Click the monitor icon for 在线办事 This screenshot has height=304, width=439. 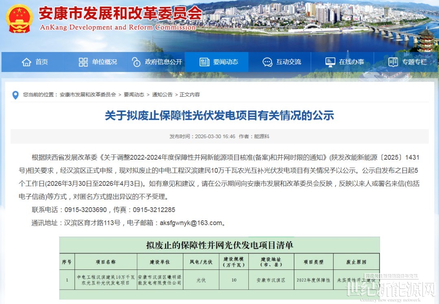pyautogui.click(x=330, y=62)
